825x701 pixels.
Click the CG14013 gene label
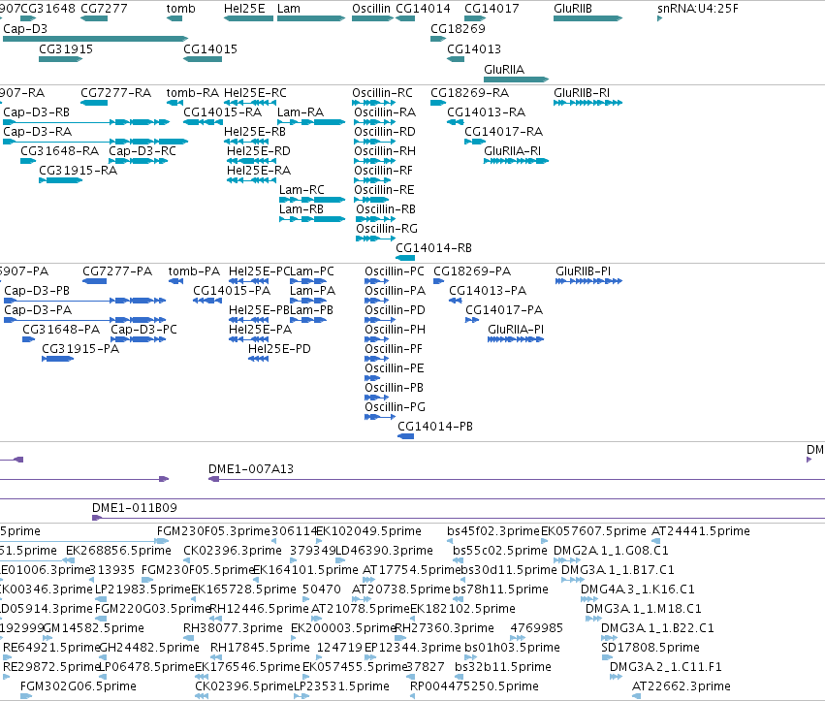click(x=473, y=48)
